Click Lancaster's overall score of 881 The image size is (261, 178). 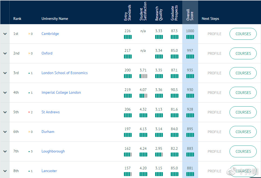[x=190, y=168]
